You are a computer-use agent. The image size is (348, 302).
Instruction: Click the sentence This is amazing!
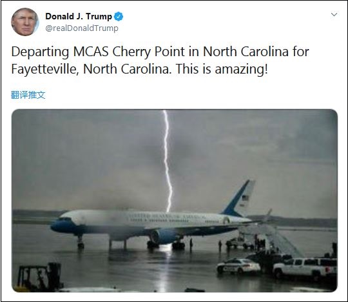pos(222,69)
